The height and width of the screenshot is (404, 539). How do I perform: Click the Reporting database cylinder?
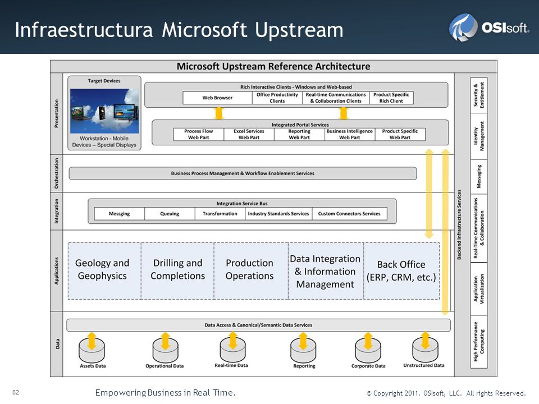pos(303,350)
